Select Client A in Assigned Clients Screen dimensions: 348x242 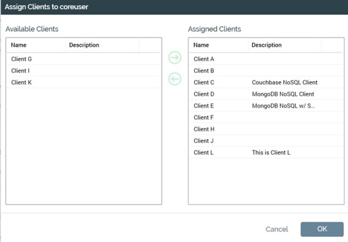pyautogui.click(x=204, y=59)
